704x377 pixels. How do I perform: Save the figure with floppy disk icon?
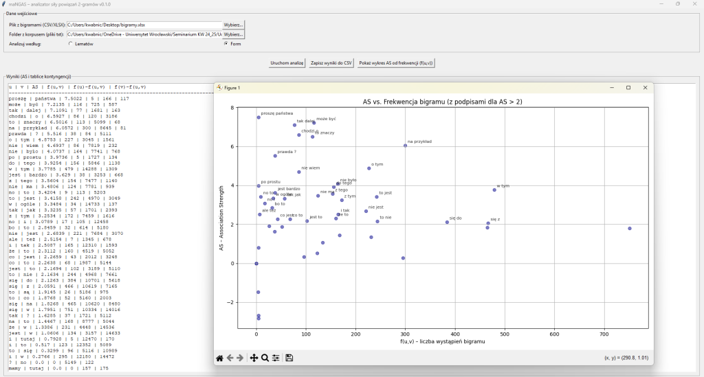click(289, 358)
